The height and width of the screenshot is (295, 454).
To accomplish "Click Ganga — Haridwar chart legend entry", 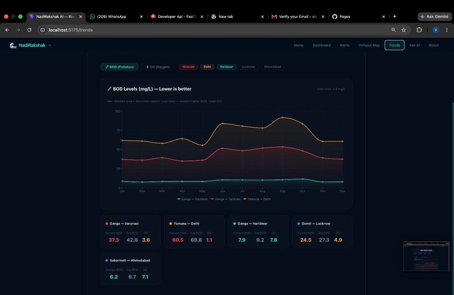I will tap(192, 199).
